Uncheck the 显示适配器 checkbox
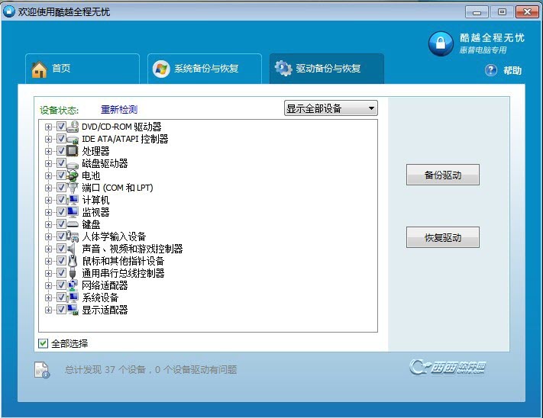Image resolution: width=543 pixels, height=418 pixels. (x=61, y=310)
